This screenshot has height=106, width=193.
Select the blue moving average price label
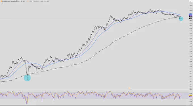pos(190,14)
